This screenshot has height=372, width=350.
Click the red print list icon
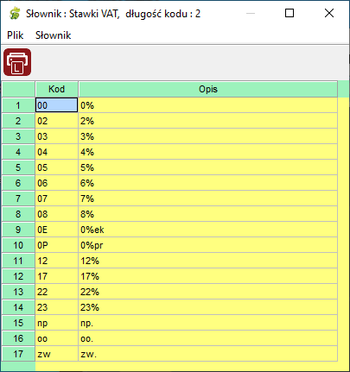(17, 62)
